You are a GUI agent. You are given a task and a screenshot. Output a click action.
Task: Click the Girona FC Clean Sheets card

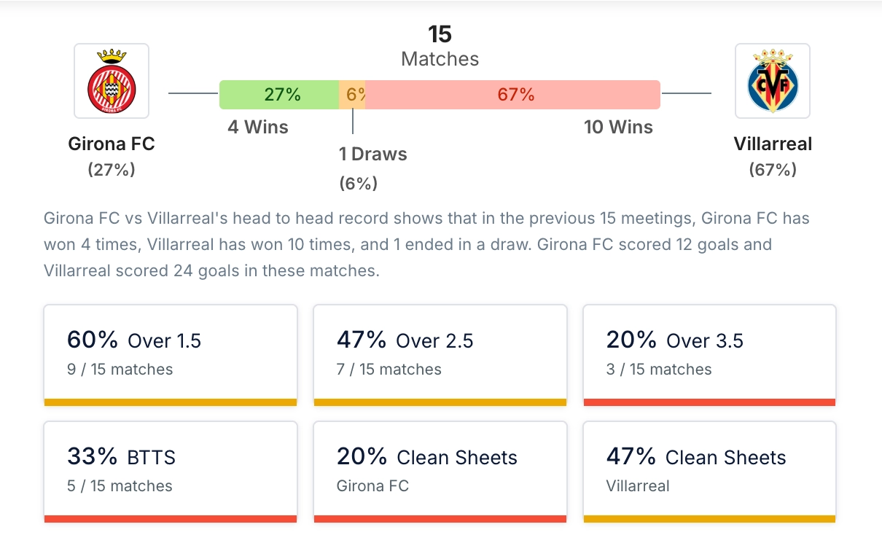click(440, 469)
